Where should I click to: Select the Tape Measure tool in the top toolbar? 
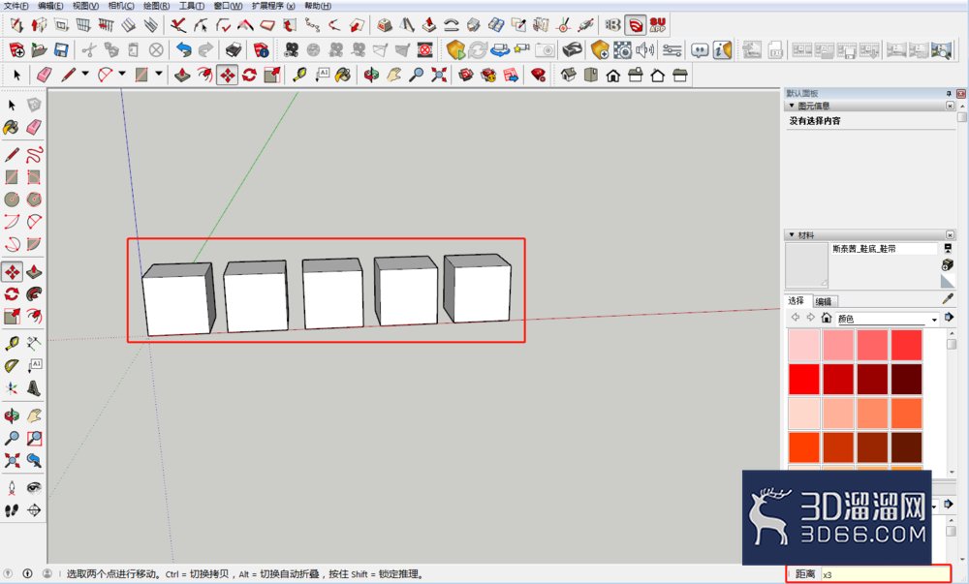click(299, 76)
